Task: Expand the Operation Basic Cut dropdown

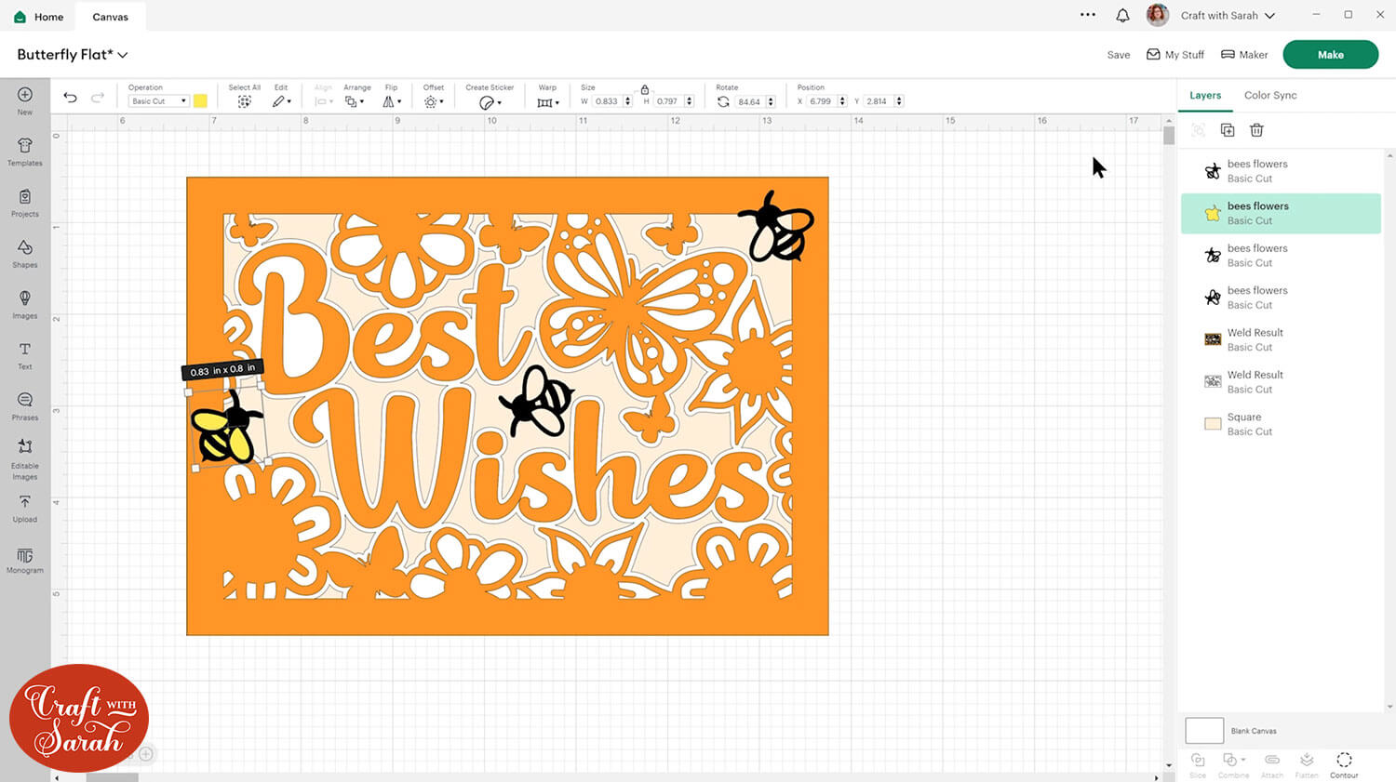Action: [158, 101]
